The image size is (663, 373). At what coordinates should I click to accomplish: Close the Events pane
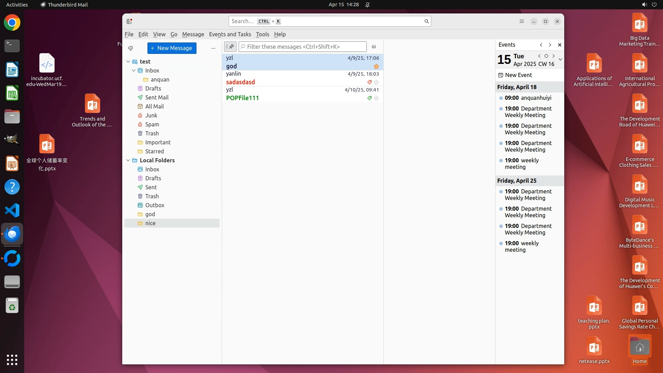click(559, 45)
